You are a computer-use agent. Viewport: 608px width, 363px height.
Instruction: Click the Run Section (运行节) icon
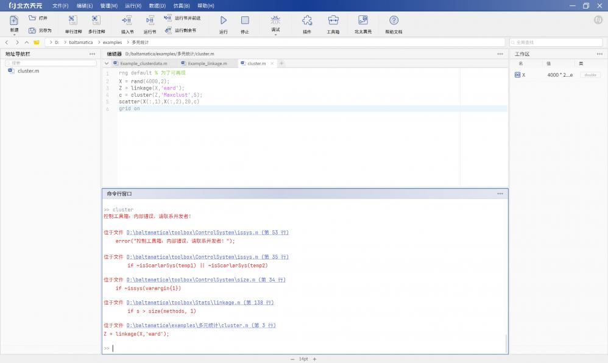[x=150, y=21]
